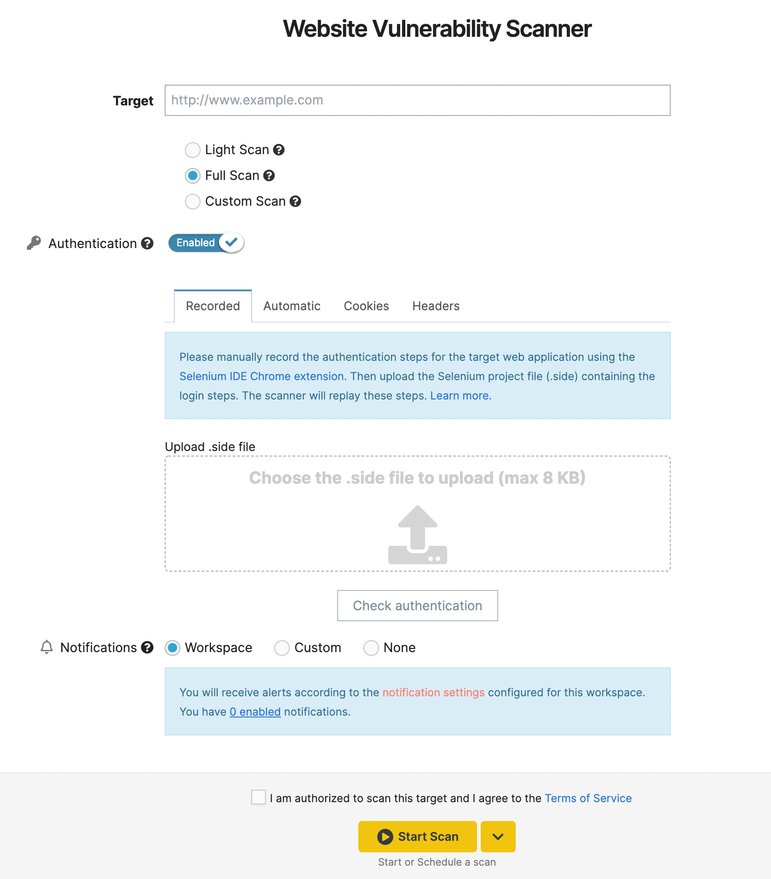This screenshot has height=879, width=771.
Task: Switch to the Cookies tab
Action: click(366, 306)
